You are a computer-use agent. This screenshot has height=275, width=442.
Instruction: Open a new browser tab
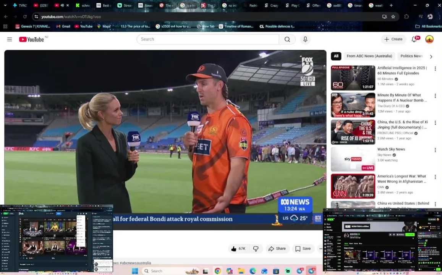(x=391, y=5)
